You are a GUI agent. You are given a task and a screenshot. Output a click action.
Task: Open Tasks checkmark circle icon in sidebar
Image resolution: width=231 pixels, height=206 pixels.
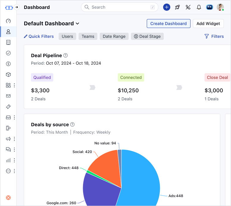click(8, 53)
